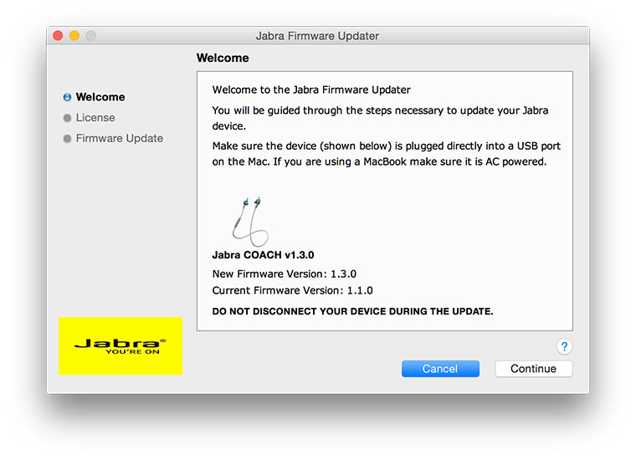The width and height of the screenshot is (636, 460).
Task: Click the gray bullet beside Firmware Update
Action: (x=67, y=139)
